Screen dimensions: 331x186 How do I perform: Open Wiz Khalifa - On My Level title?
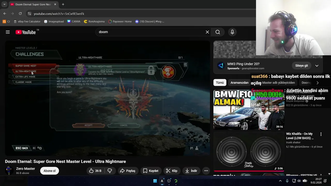click(x=300, y=136)
